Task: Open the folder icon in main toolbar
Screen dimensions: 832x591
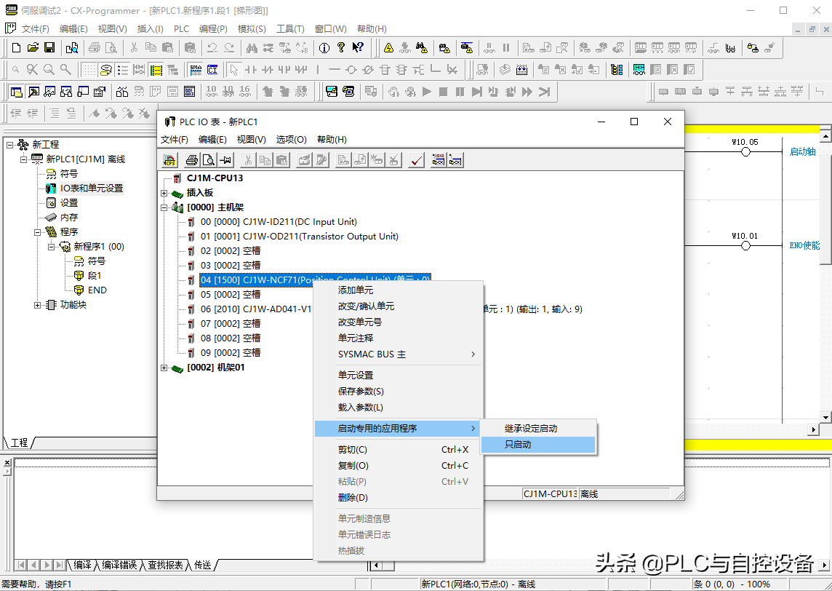Action: click(x=33, y=48)
